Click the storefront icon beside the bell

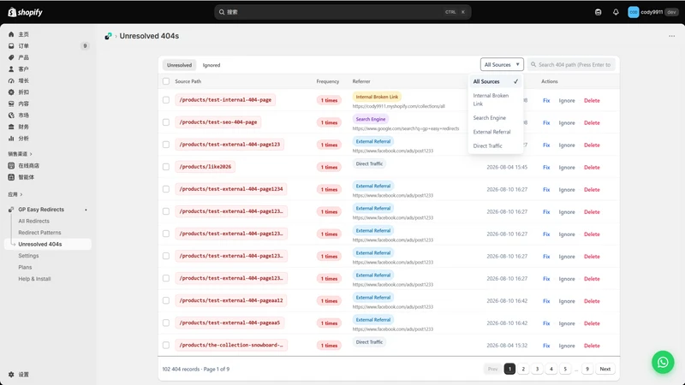tap(598, 12)
